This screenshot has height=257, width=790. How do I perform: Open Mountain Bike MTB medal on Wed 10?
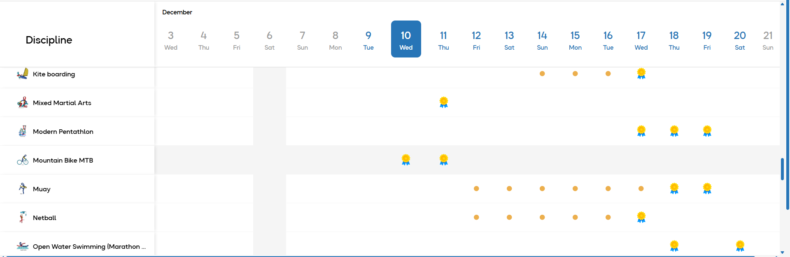click(x=406, y=160)
